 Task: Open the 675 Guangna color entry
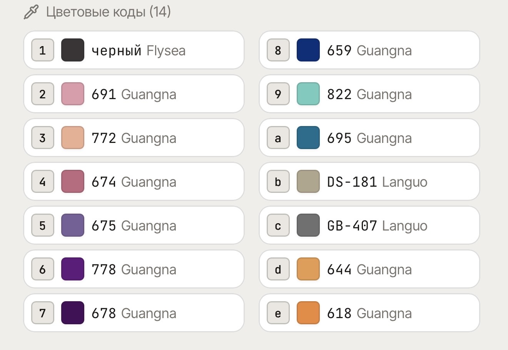[134, 225]
